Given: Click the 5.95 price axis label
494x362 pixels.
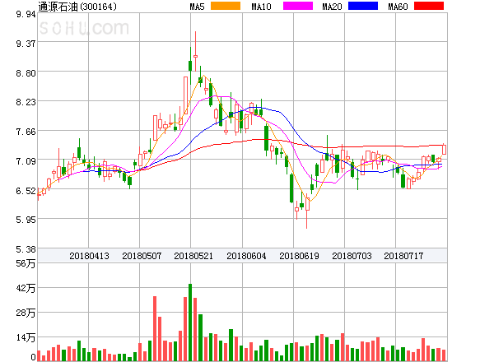Looking at the screenshot, I should [26, 220].
